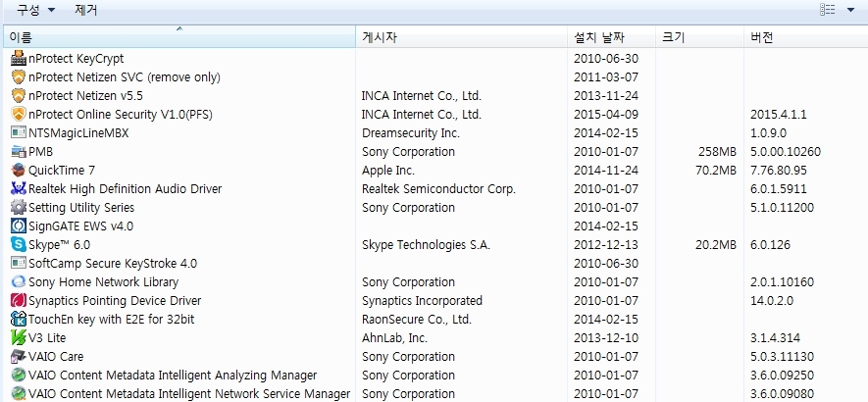
Task: Sort by 게시자 publisher column
Action: tap(380, 38)
